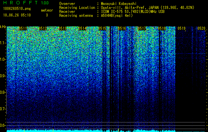Screen dimensions: 208x132
Task: Click the meteor count value 3
Action: pos(47,15)
